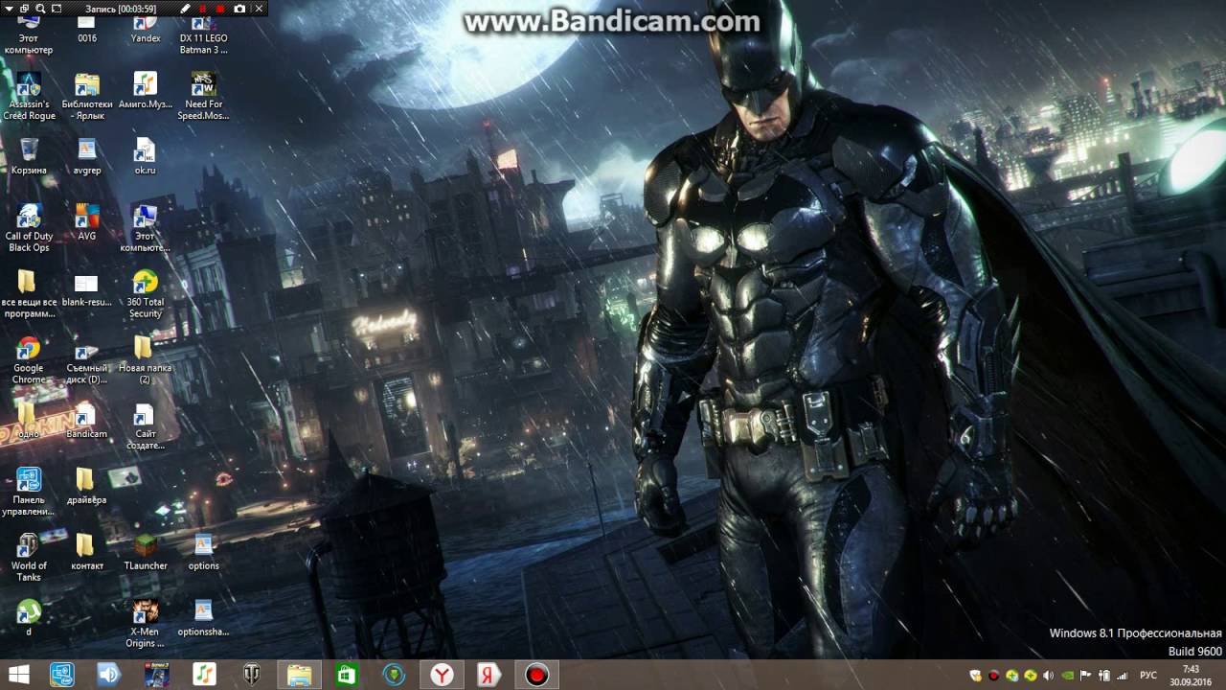Screen dimensions: 1226x690
Task: Click the window-select icon on Bandicam bar
Action: 25,9
